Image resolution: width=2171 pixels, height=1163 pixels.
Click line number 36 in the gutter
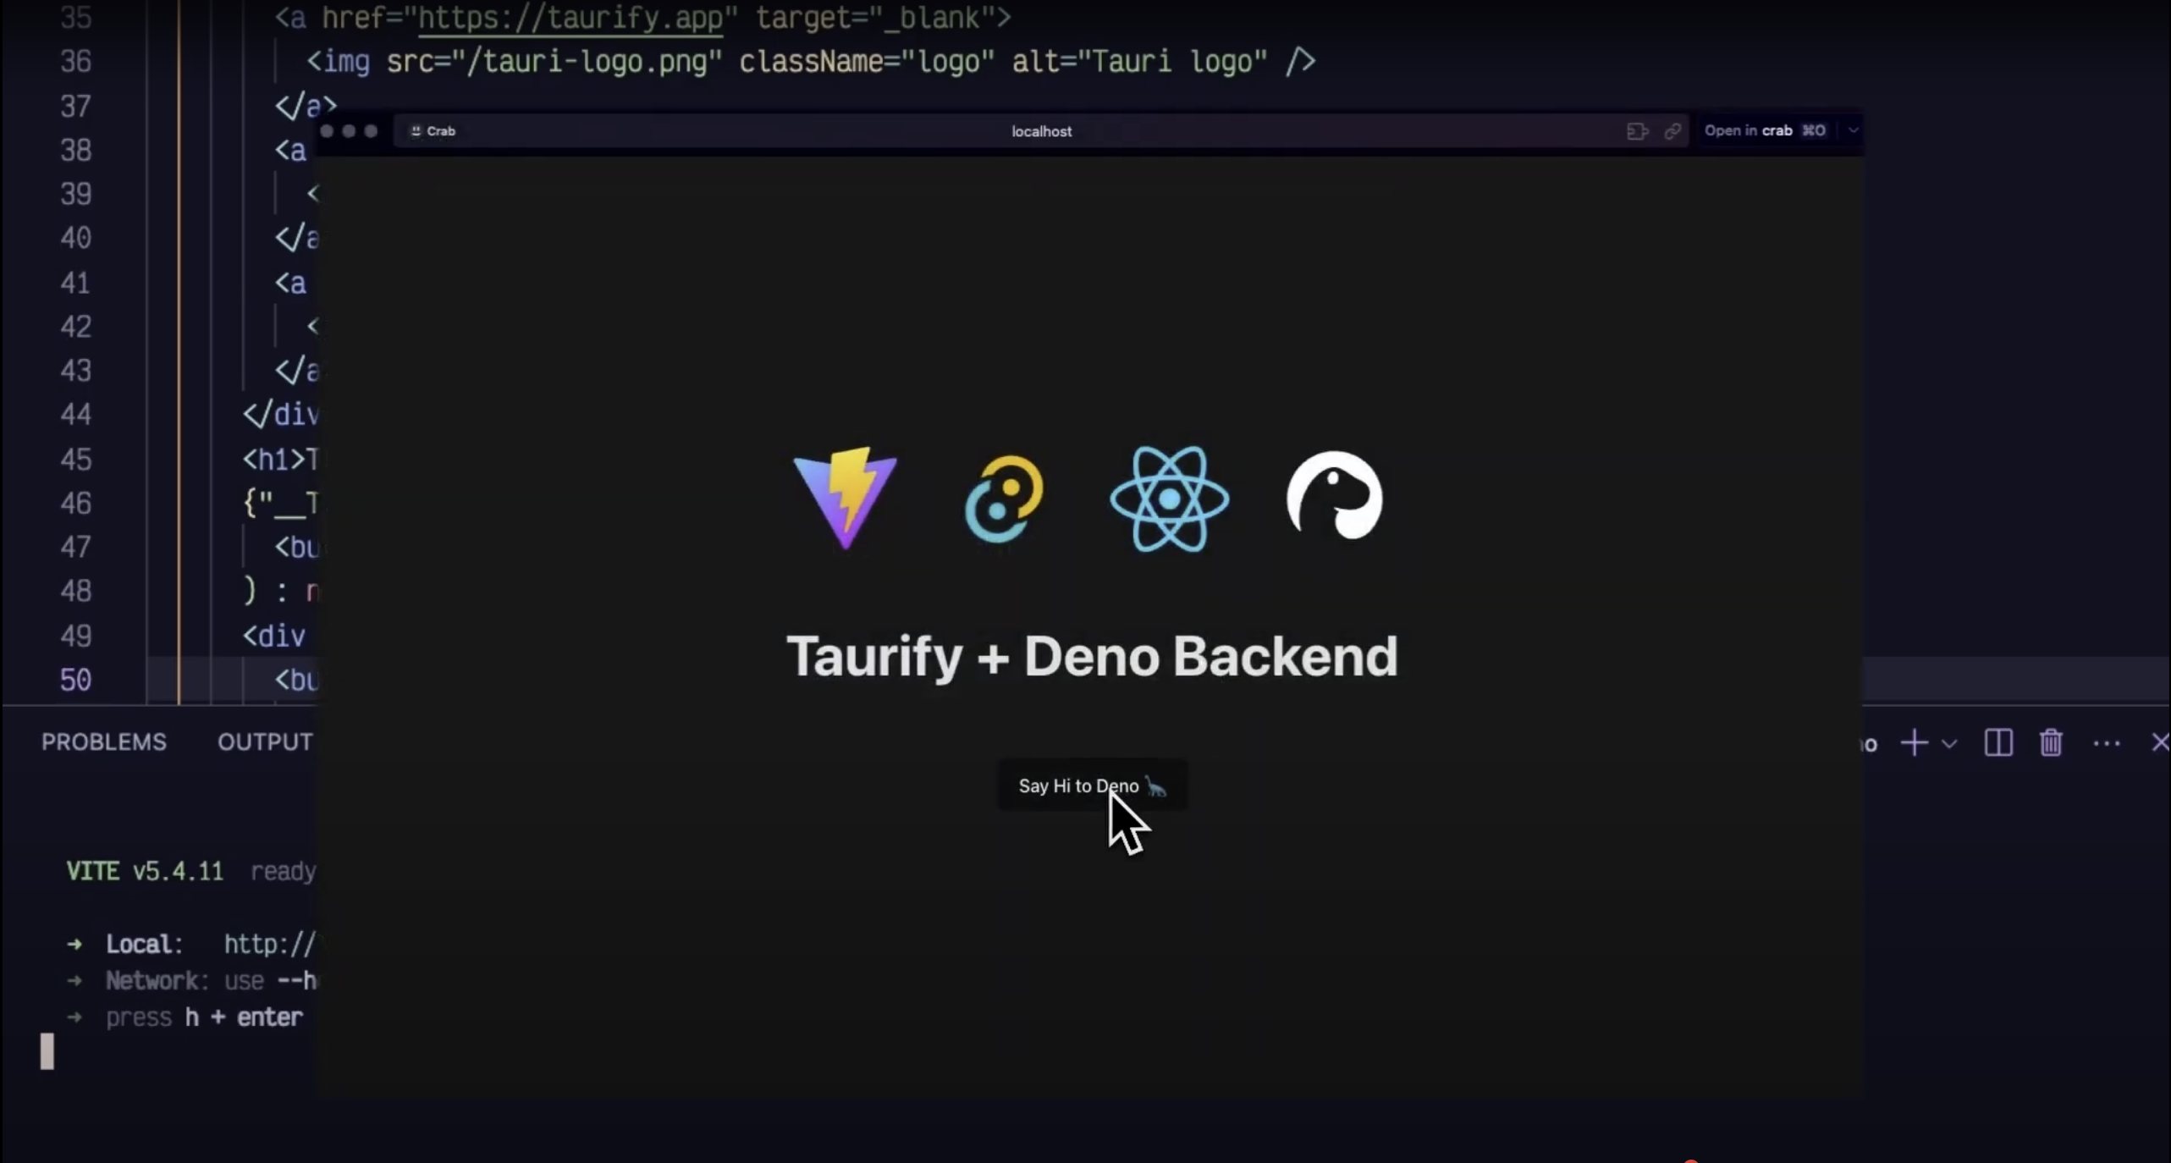click(x=75, y=62)
